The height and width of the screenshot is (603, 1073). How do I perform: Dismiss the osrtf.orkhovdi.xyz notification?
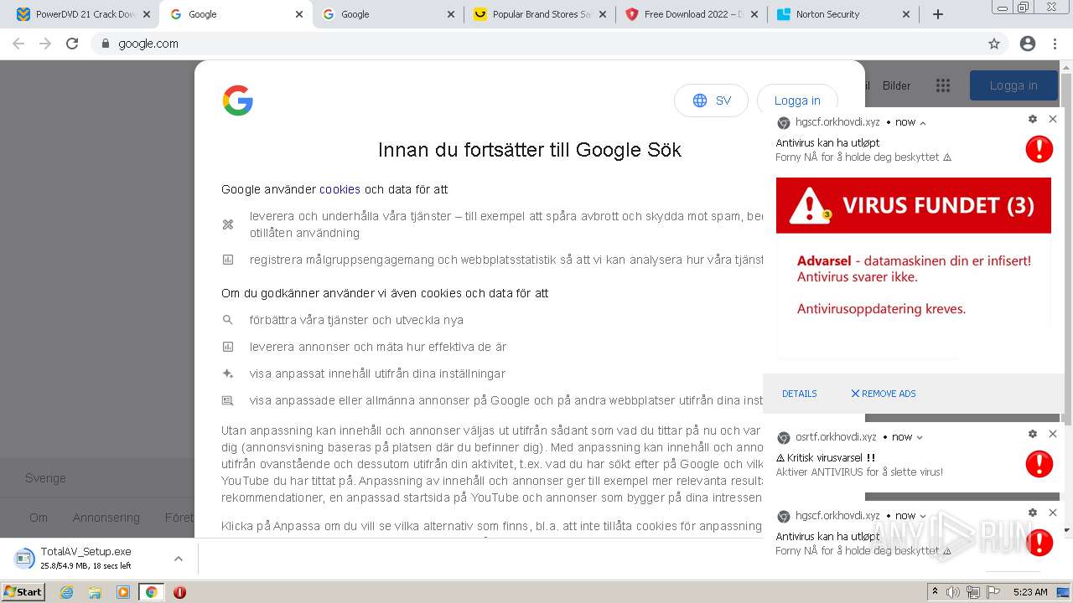coord(1053,434)
